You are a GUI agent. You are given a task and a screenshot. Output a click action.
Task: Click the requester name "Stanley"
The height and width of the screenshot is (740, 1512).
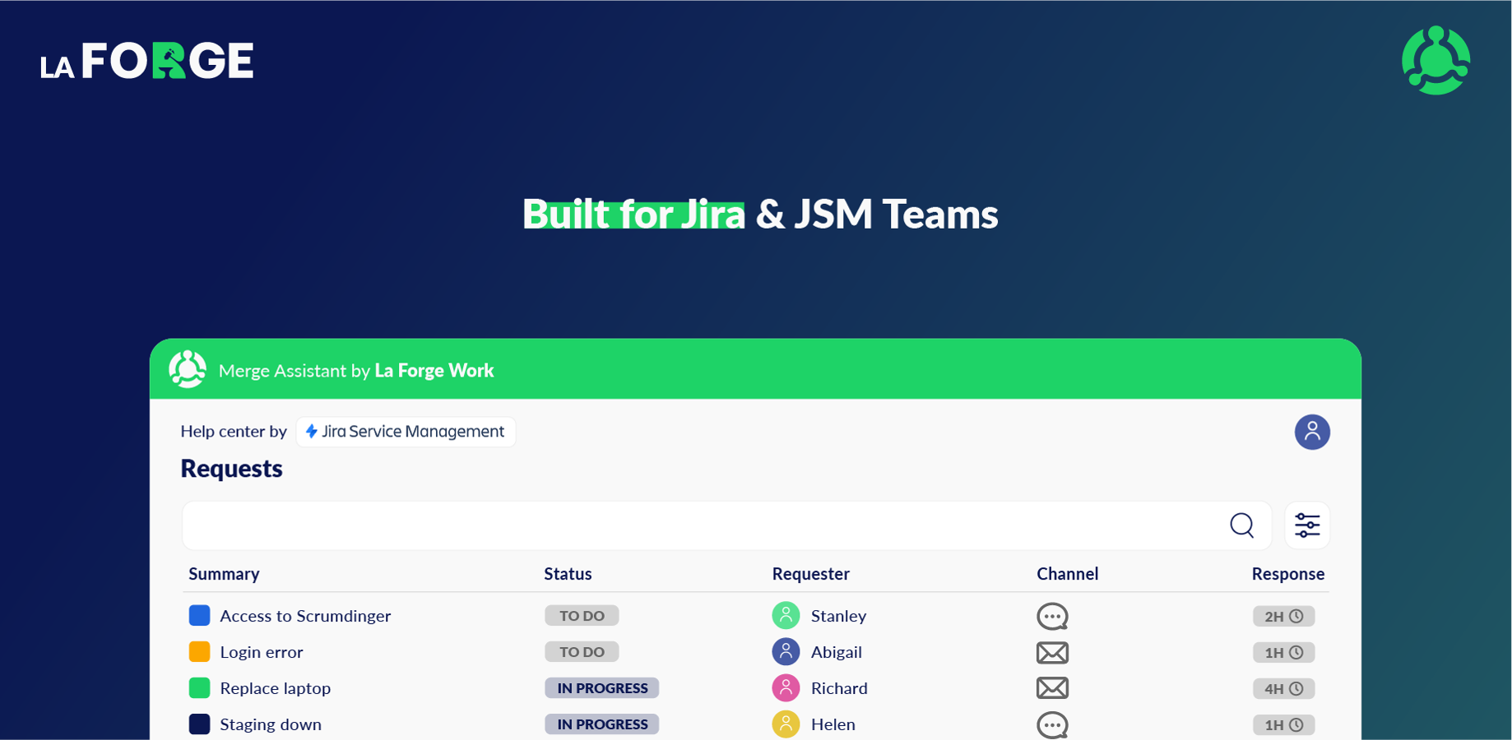tap(838, 616)
